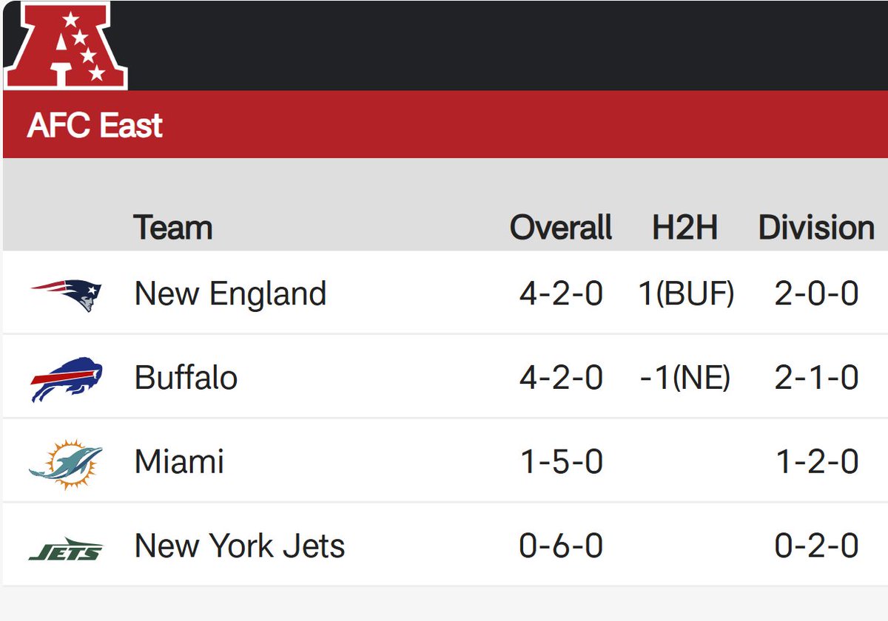Select the Buffalo Bills logo
Screen dimensions: 888x621
pos(67,379)
